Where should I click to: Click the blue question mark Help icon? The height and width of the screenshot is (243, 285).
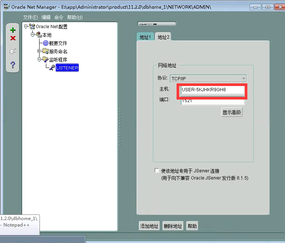pos(13,65)
